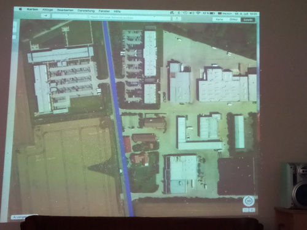
Task: Select the Satellit view mode
Action: pyautogui.click(x=248, y=20)
